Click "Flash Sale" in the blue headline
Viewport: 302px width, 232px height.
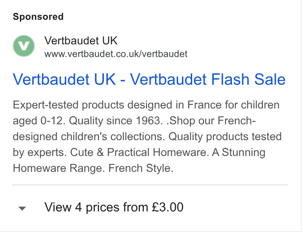click(248, 79)
